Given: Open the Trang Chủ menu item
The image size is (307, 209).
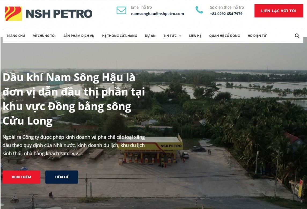Looking at the screenshot, I should [16, 36].
